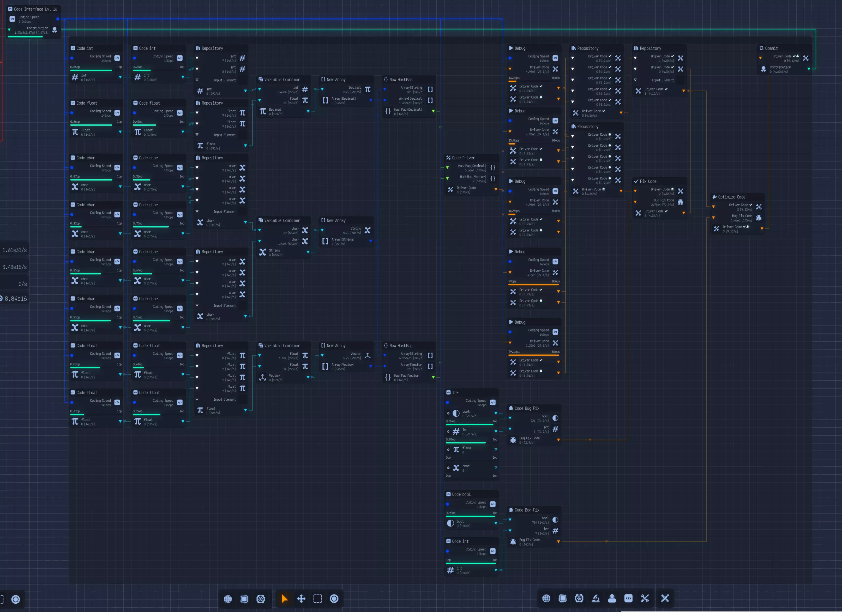Click the Code Interface Lv. 16 node title
This screenshot has width=842, height=612.
(x=35, y=9)
